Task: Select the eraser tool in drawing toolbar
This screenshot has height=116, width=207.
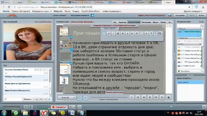Action: tap(151, 34)
